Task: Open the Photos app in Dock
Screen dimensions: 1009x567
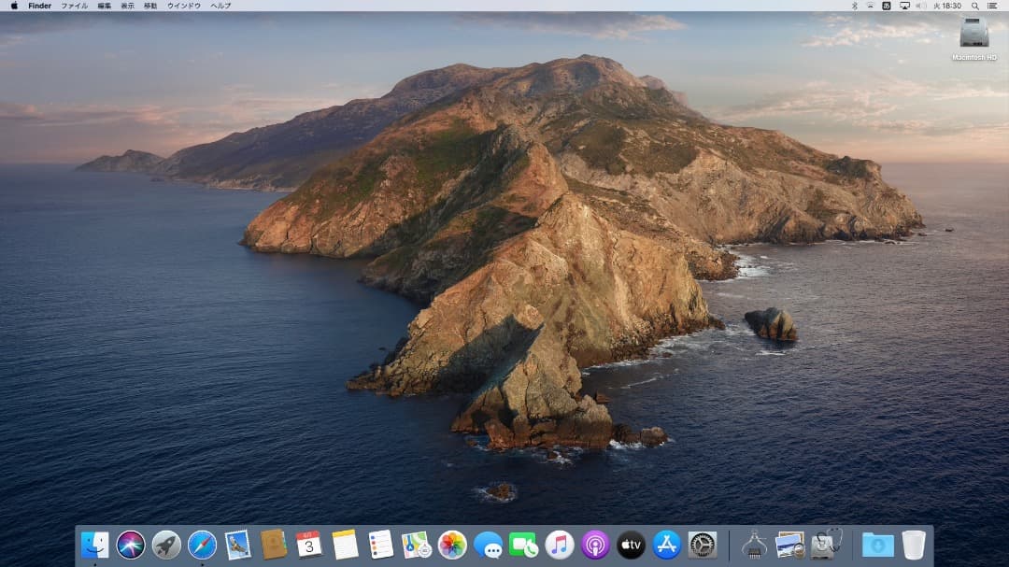Action: pos(452,545)
